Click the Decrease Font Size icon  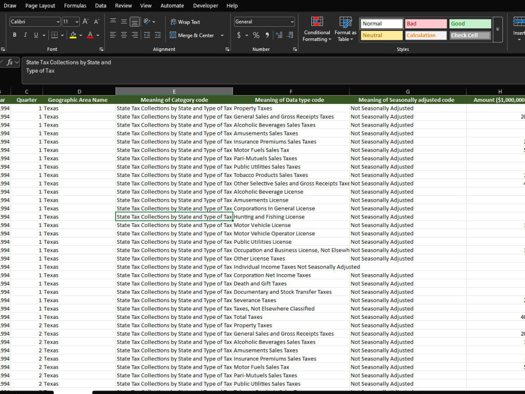click(97, 22)
